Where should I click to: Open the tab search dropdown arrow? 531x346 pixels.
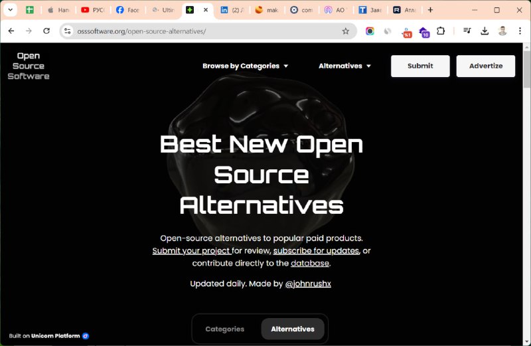tap(11, 10)
